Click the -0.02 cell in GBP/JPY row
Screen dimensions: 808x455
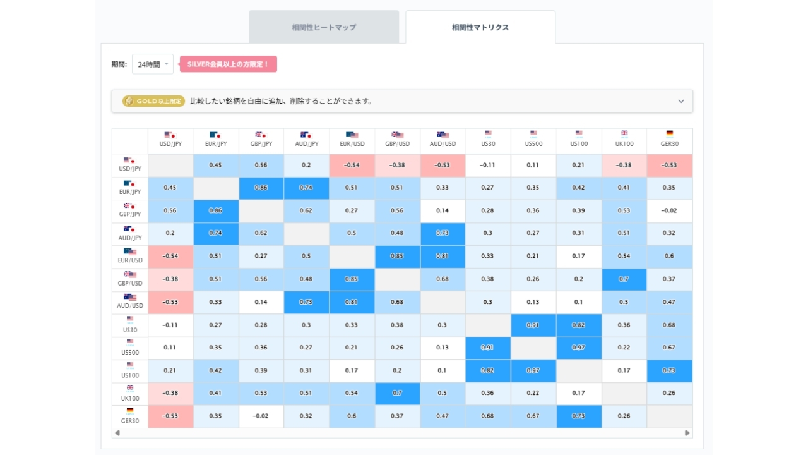tap(670, 211)
